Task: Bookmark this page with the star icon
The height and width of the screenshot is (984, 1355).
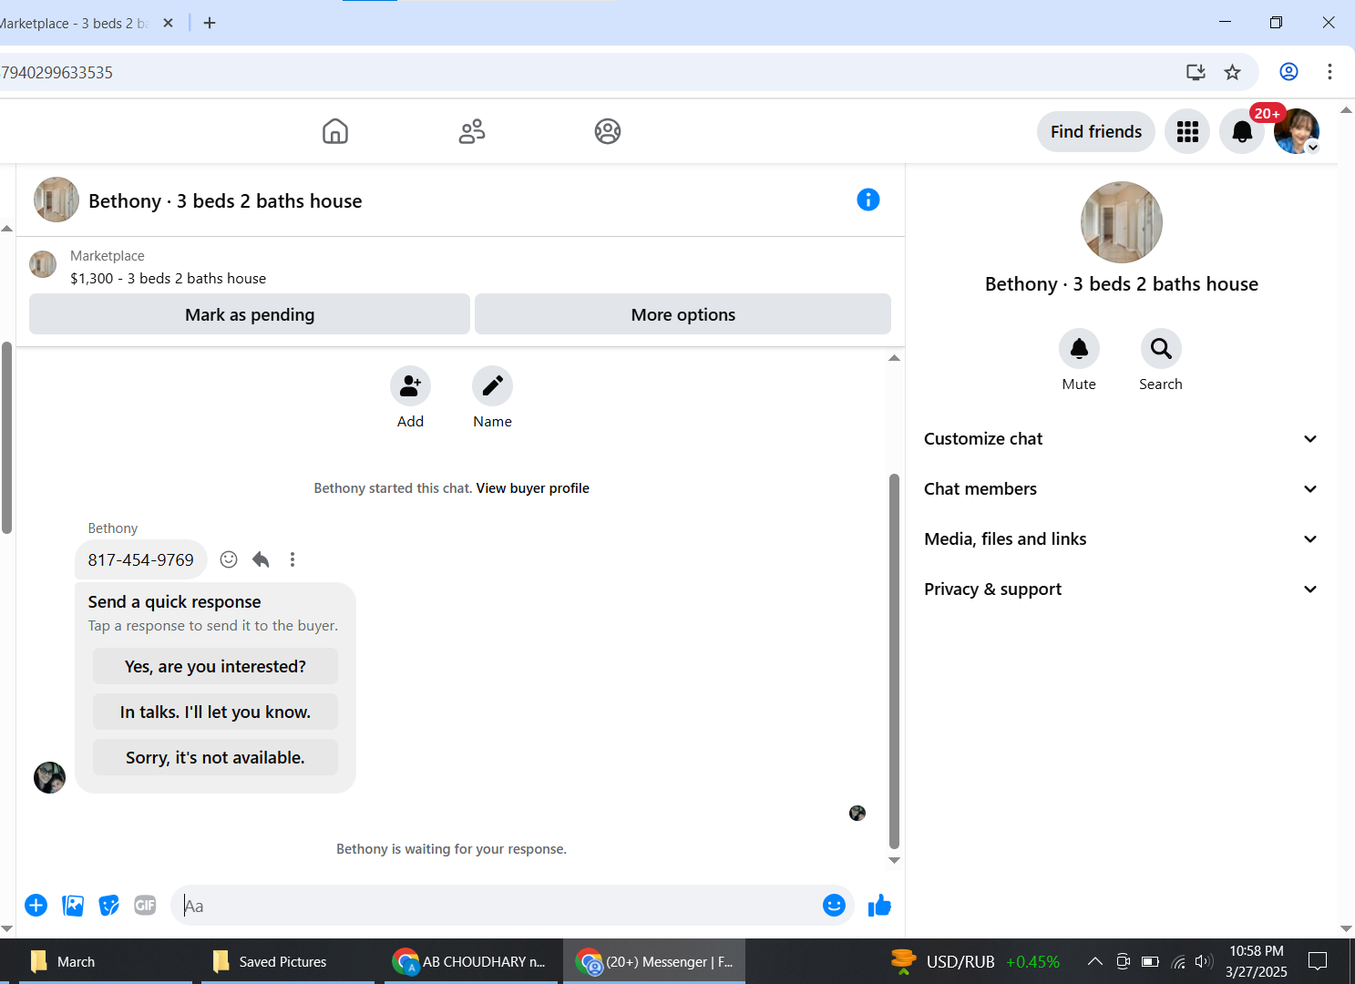Action: (x=1232, y=72)
